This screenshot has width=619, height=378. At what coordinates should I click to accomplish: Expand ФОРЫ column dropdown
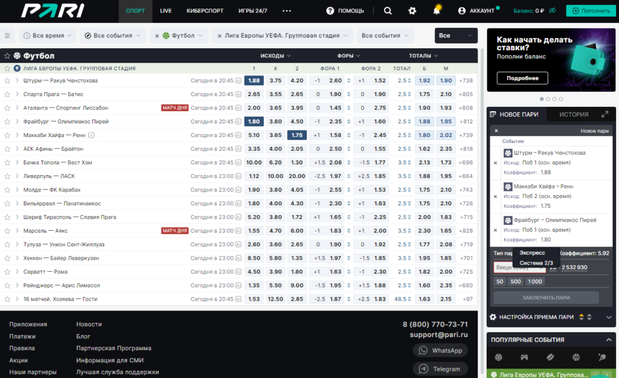point(349,56)
